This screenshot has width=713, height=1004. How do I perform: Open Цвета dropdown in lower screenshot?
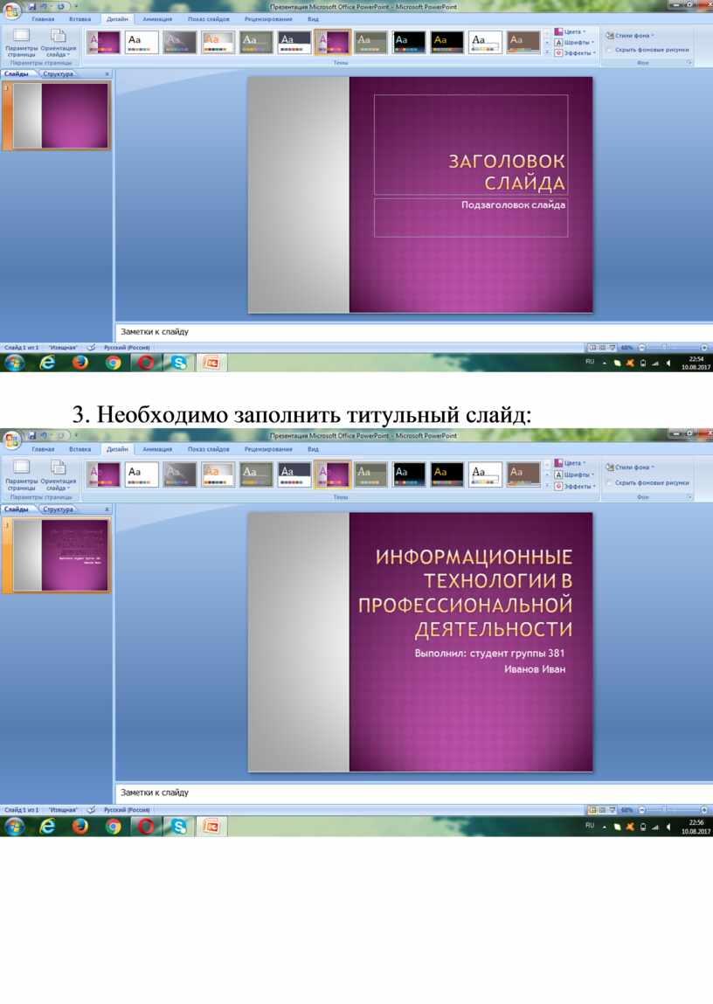click(x=571, y=463)
